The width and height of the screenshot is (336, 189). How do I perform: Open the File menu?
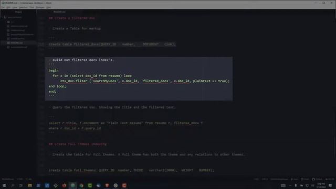[x=3, y=7]
